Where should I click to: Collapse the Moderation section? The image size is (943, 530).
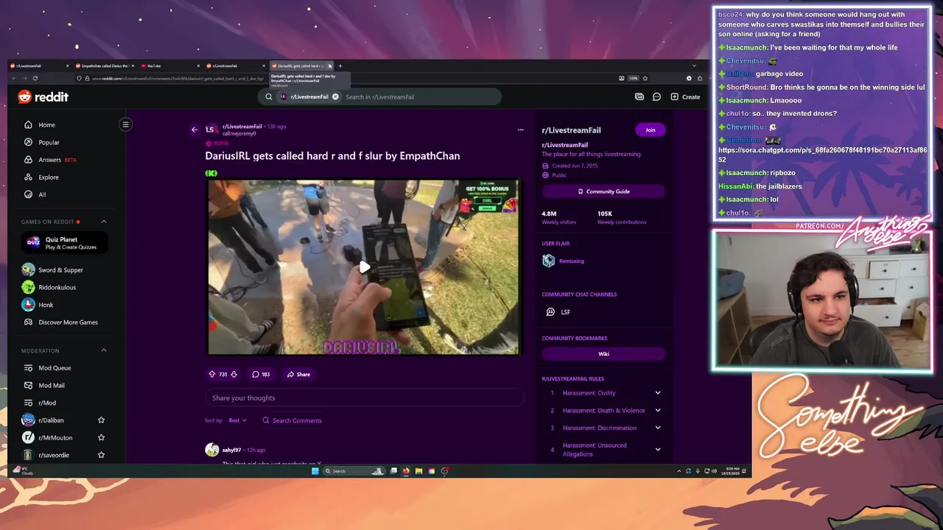104,350
